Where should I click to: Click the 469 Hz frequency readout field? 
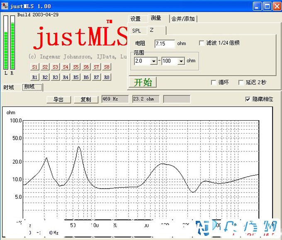click(115, 99)
